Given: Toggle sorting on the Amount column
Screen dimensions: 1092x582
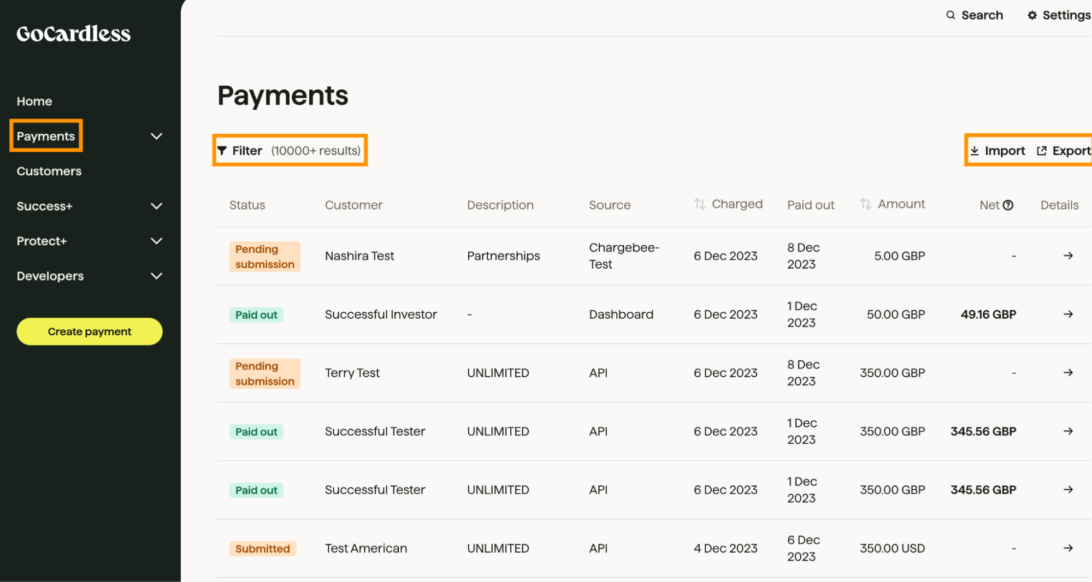Looking at the screenshot, I should tap(866, 204).
